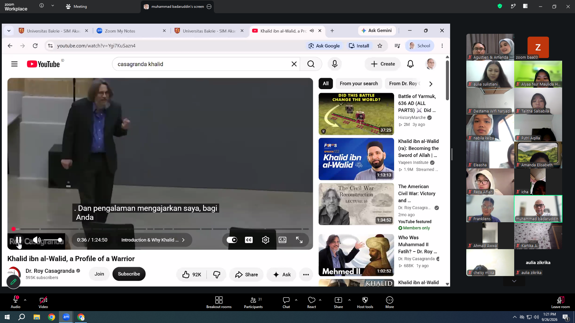The height and width of the screenshot is (323, 575).
Task: Adjust the video volume slider
Action: click(52, 240)
